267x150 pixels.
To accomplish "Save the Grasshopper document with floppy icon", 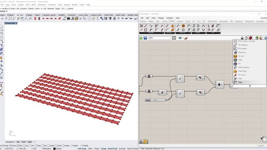I will (x=145, y=38).
